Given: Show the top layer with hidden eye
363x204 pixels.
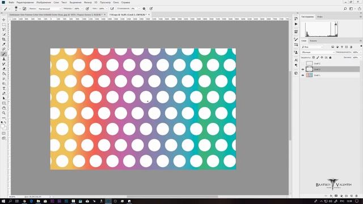Looking at the screenshot, I should [x=302, y=63].
